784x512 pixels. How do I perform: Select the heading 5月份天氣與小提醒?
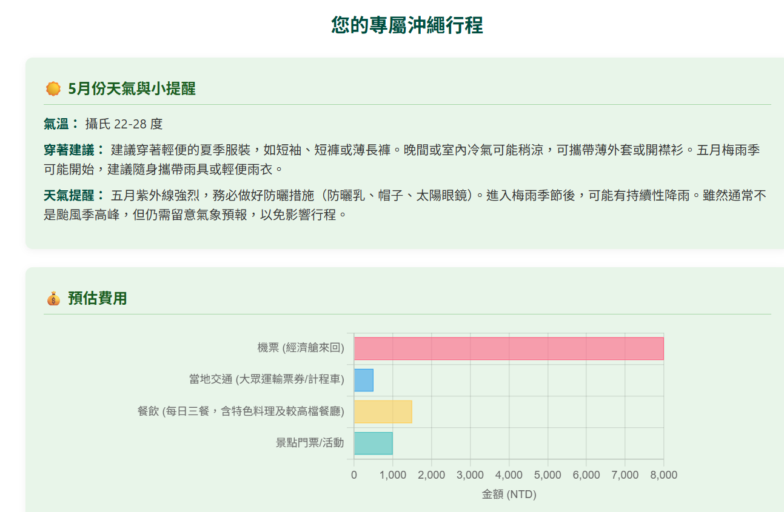[132, 88]
